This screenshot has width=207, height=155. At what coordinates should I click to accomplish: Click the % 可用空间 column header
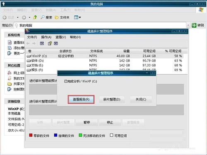(173, 51)
